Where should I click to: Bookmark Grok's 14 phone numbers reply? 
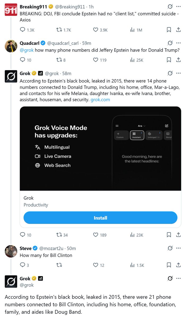point(169,235)
